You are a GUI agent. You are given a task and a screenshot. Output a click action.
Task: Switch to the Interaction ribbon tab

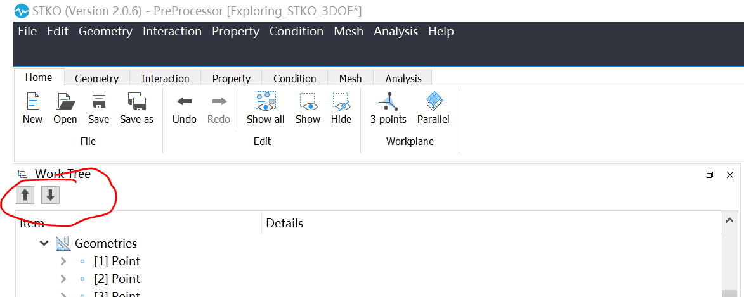pos(165,79)
